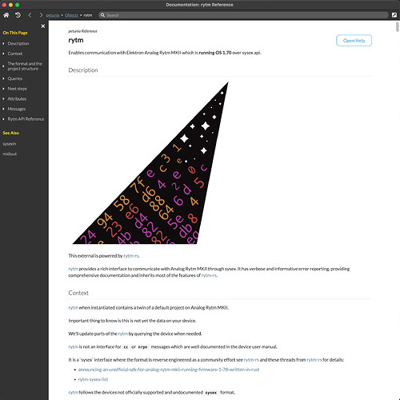Select the rytm breadcrumb item
The image size is (400, 400).
88,15
